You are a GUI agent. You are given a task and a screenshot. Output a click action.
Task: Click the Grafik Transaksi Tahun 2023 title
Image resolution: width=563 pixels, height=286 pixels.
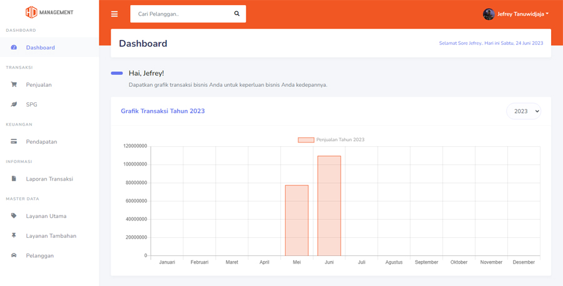click(x=163, y=111)
